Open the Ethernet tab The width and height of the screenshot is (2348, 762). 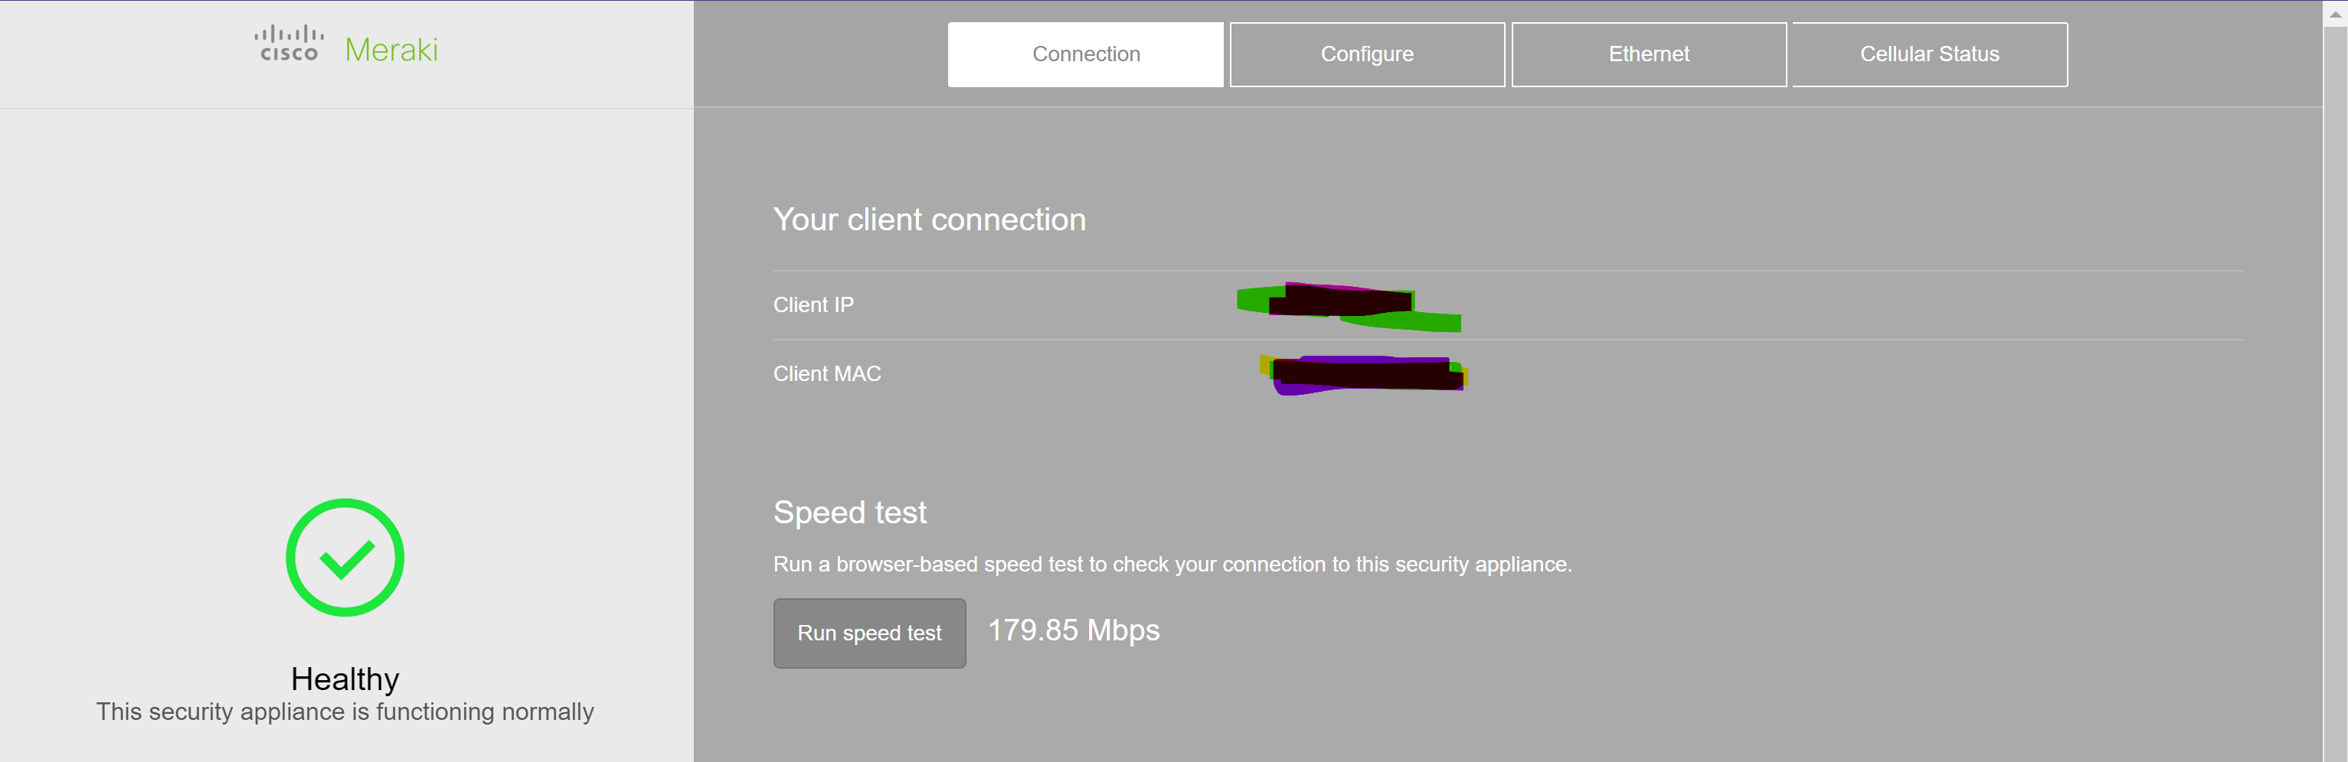[1649, 54]
